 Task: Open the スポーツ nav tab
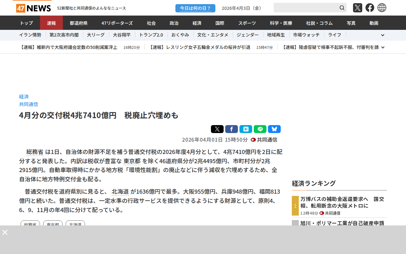point(247,23)
